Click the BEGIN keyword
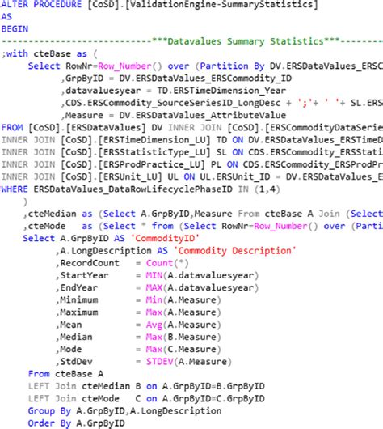Image resolution: width=383 pixels, height=429 pixels. pos(15,29)
